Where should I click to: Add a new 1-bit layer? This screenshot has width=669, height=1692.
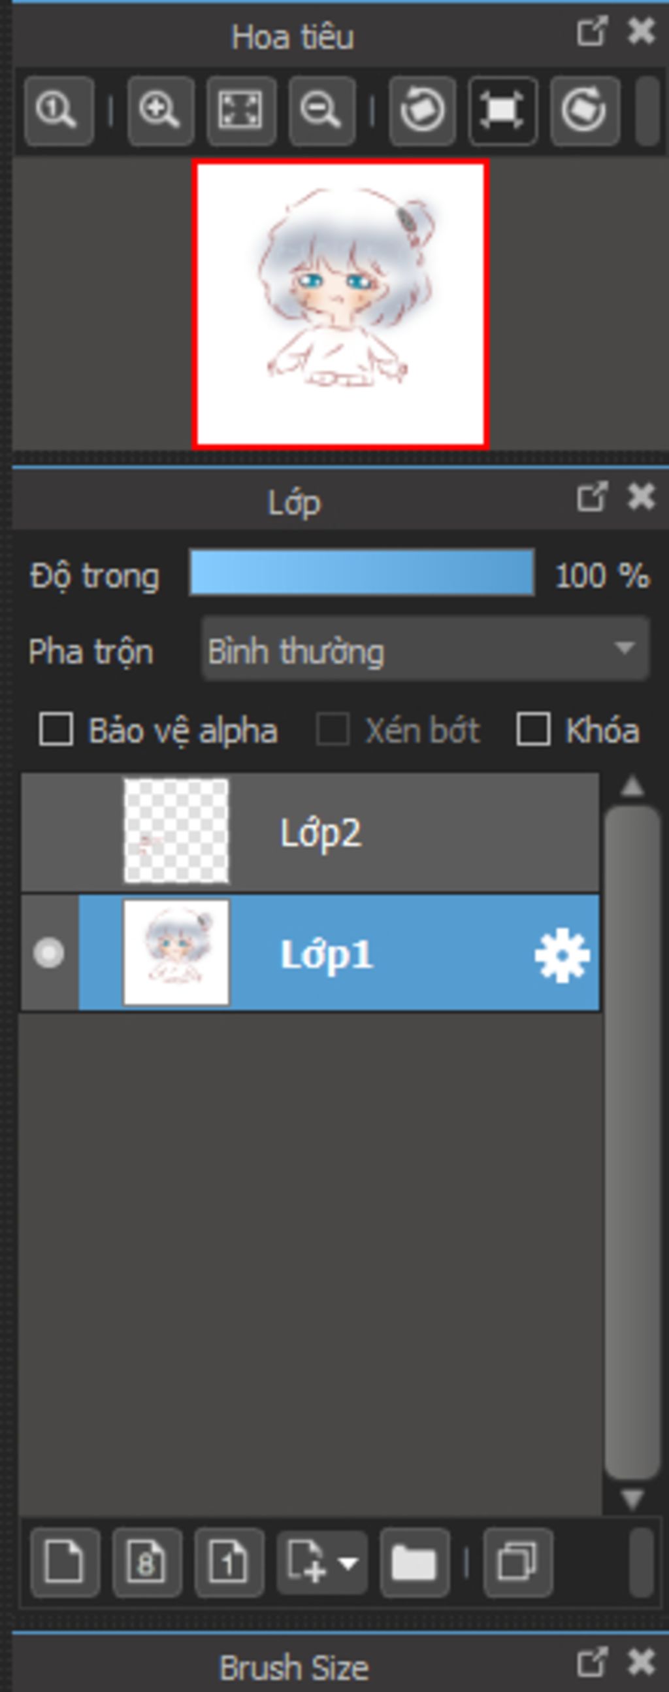tap(229, 1562)
